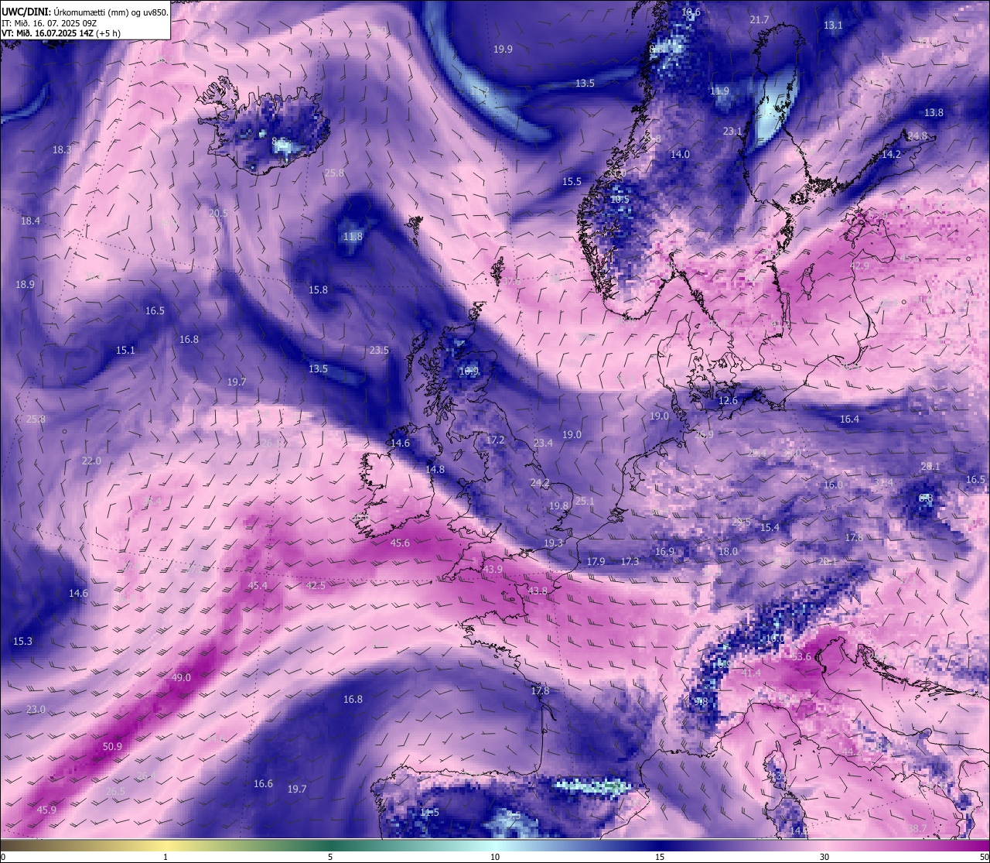Click the 12.6 value over Denmark

[x=728, y=400]
